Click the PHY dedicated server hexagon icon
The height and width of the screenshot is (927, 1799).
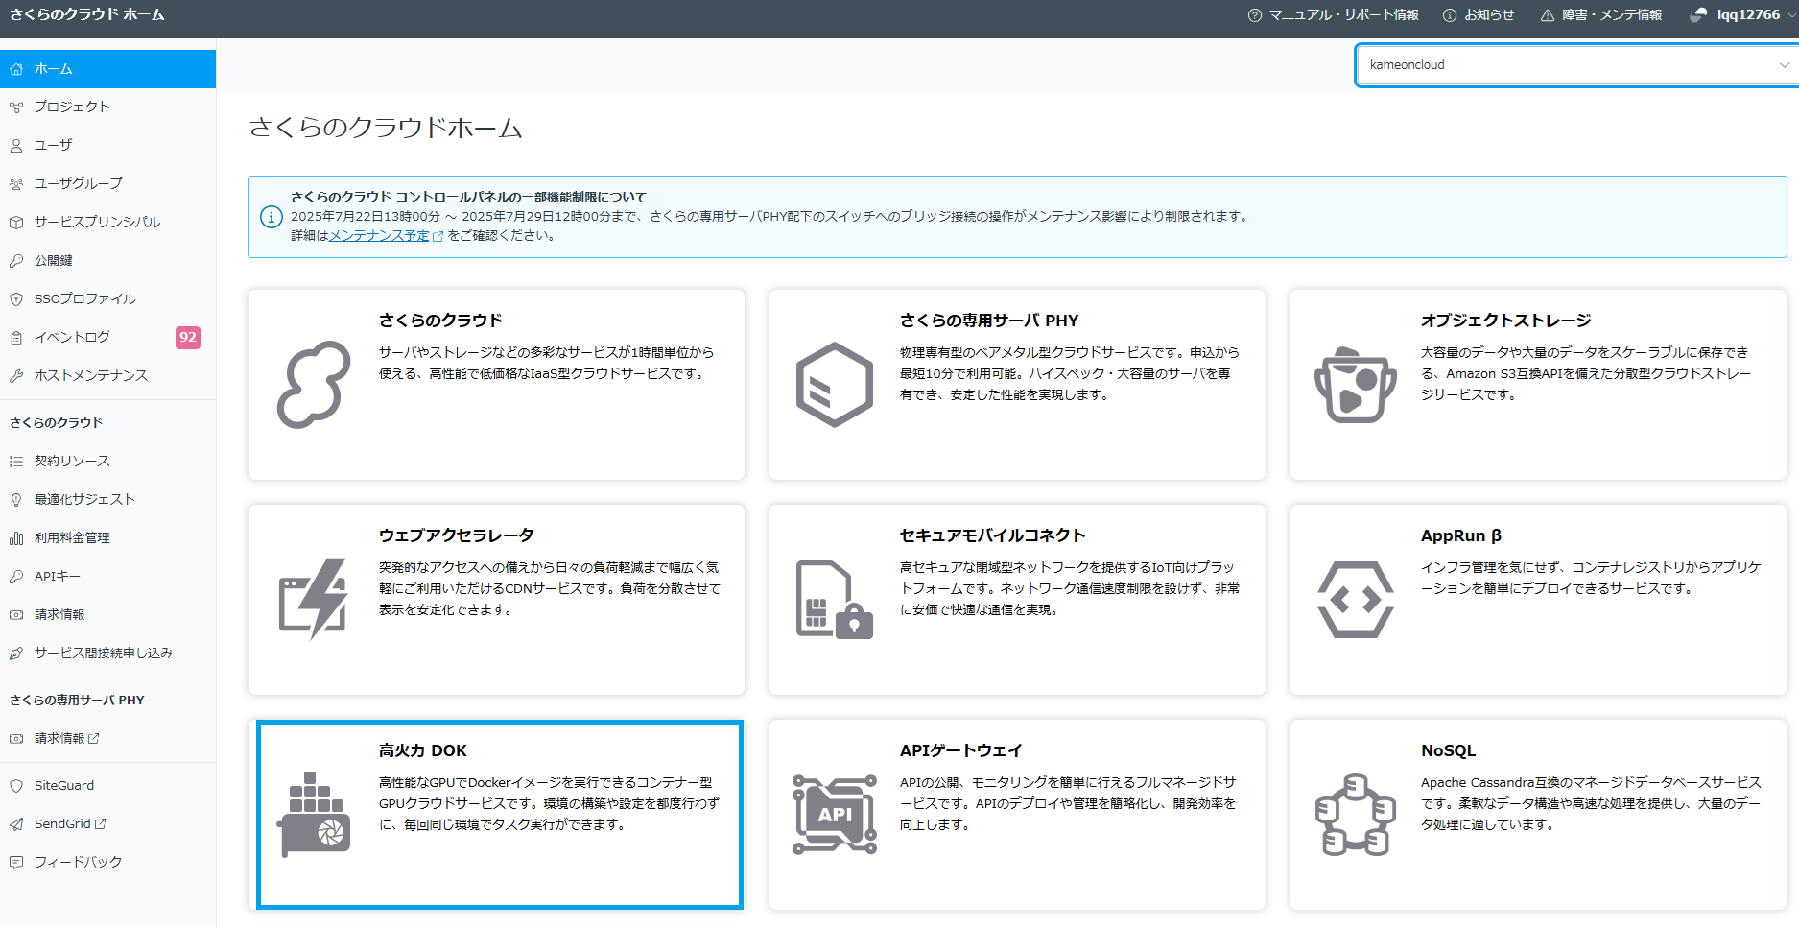pos(835,385)
